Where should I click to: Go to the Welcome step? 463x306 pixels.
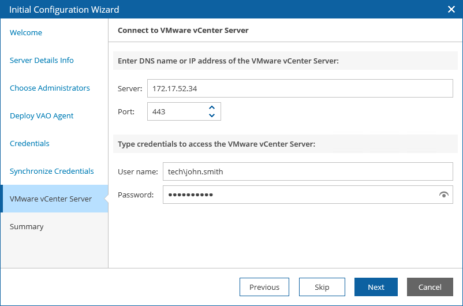(26, 32)
